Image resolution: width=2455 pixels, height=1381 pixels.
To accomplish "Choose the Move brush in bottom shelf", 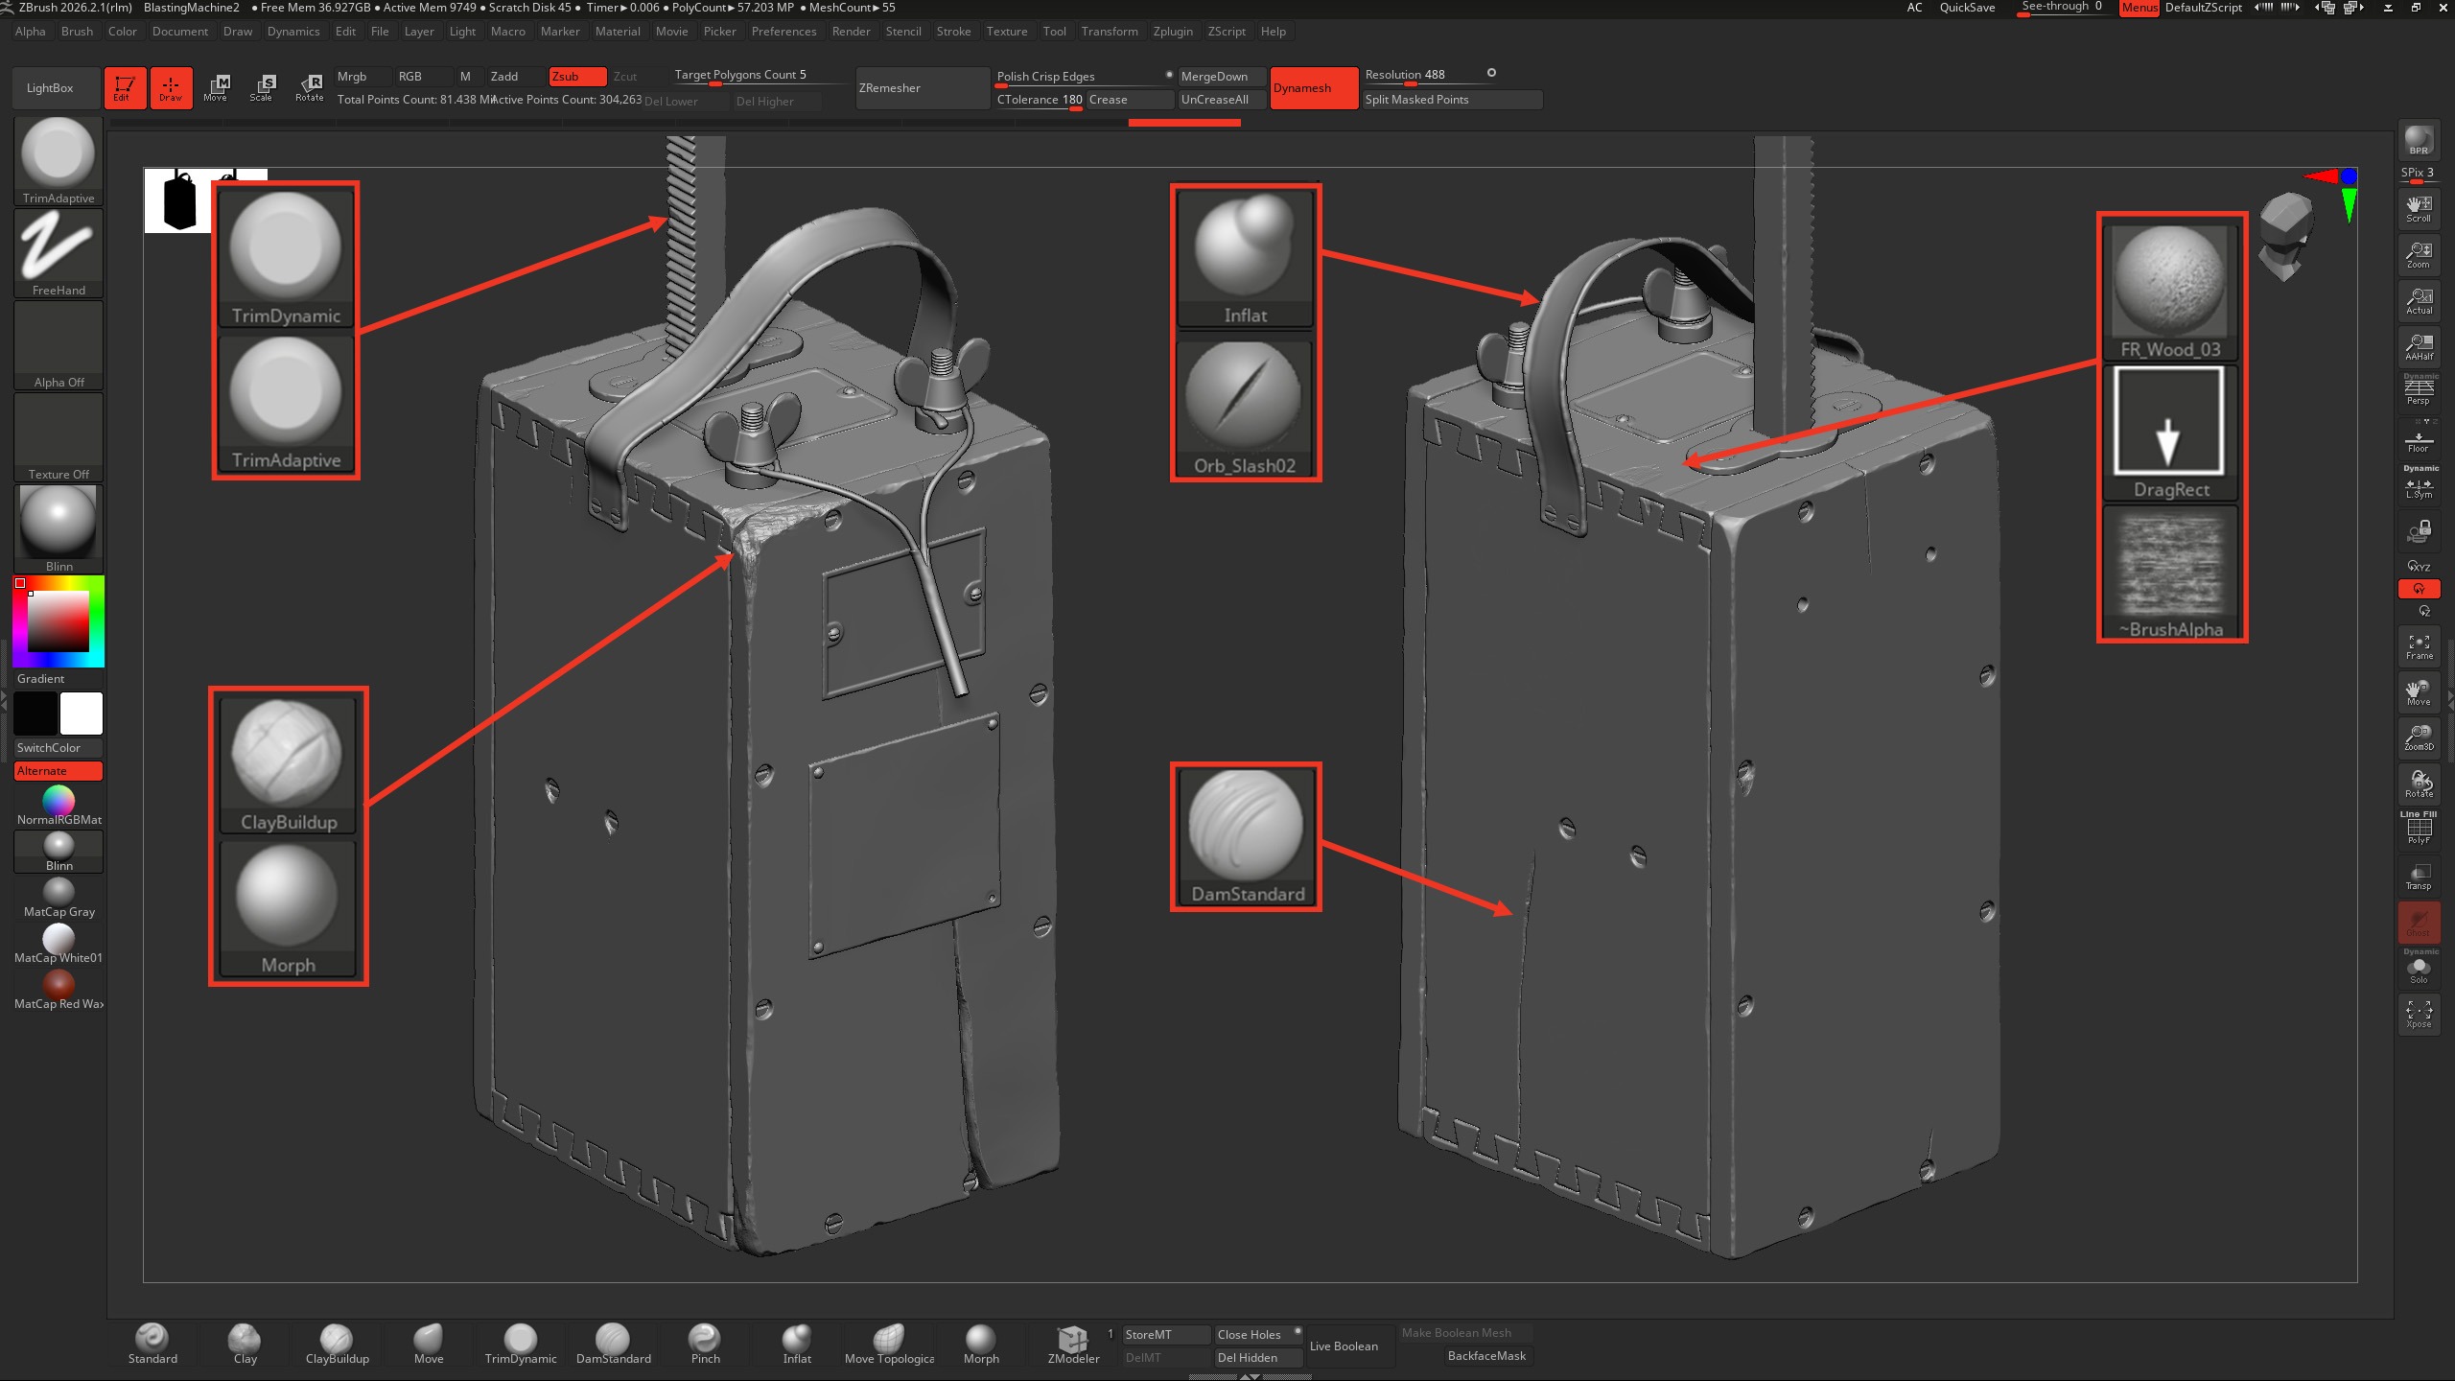I will 429,1344.
